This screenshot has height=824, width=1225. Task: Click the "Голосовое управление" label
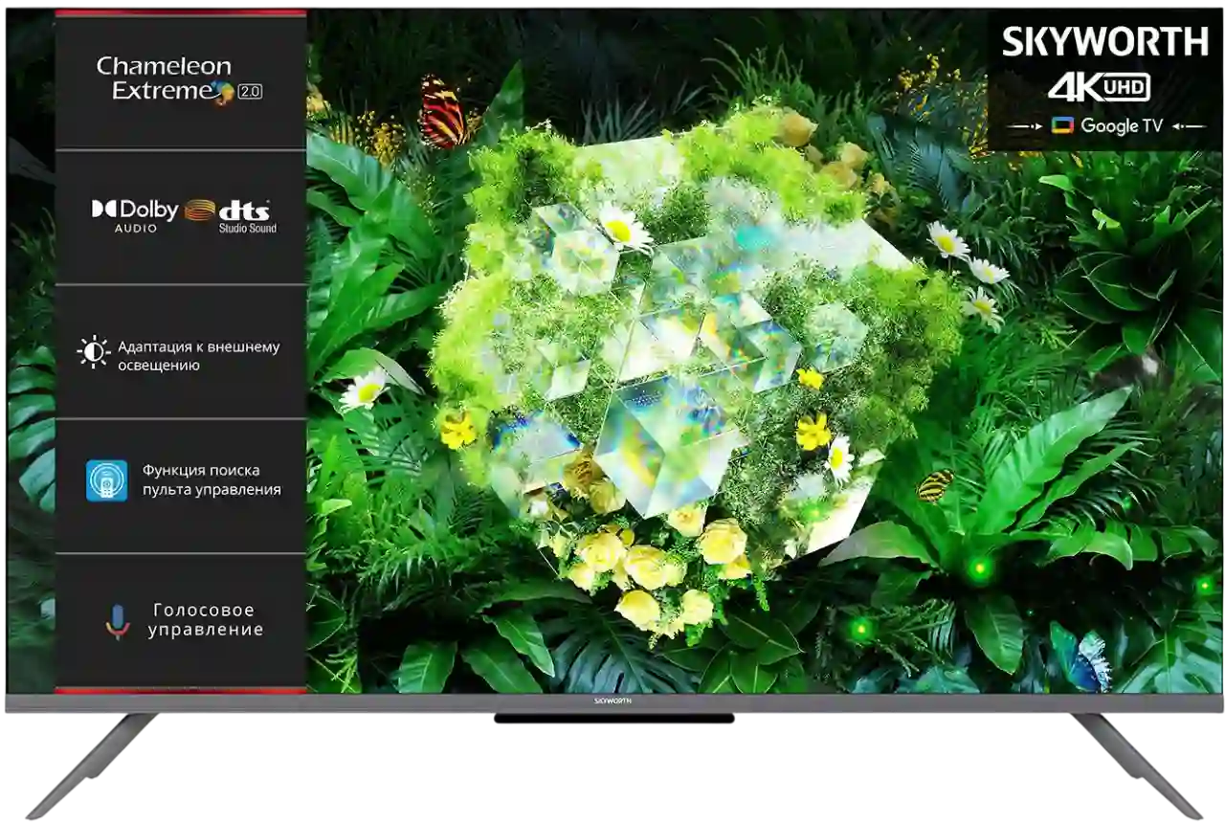[206, 620]
